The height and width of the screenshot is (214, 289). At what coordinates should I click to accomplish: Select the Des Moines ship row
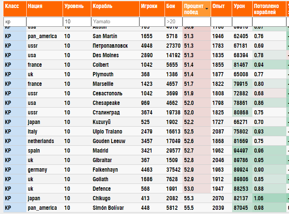[x=106, y=55]
